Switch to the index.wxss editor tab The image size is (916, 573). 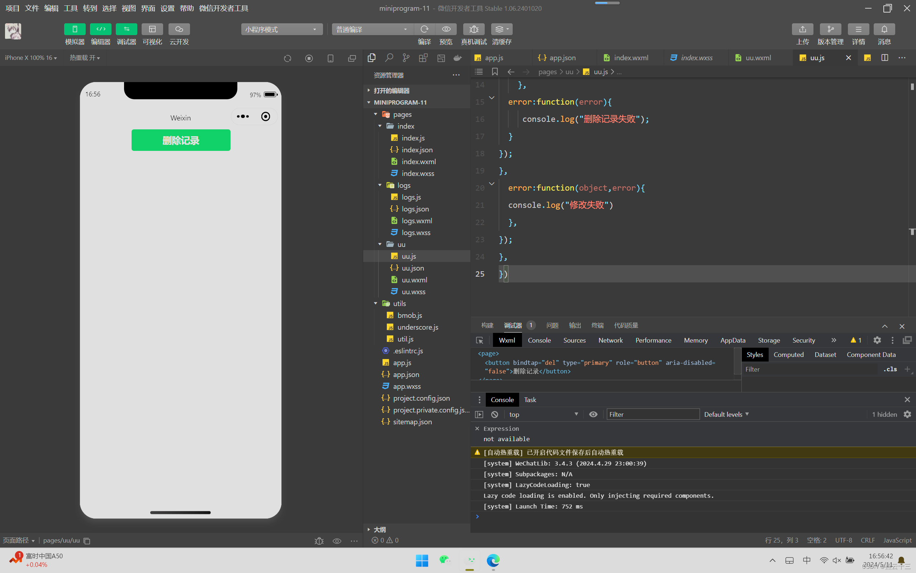click(x=696, y=58)
